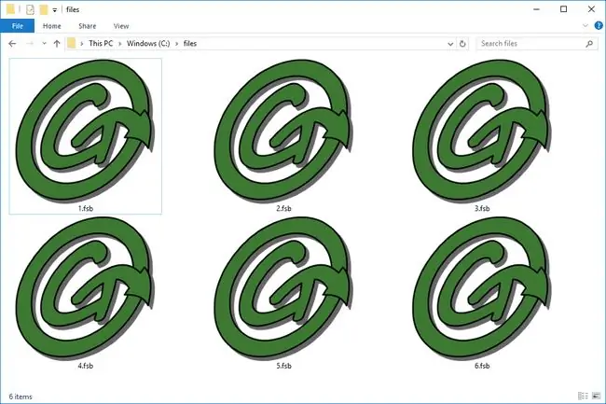Click the title bar folder icon
The image size is (606, 404).
11,9
